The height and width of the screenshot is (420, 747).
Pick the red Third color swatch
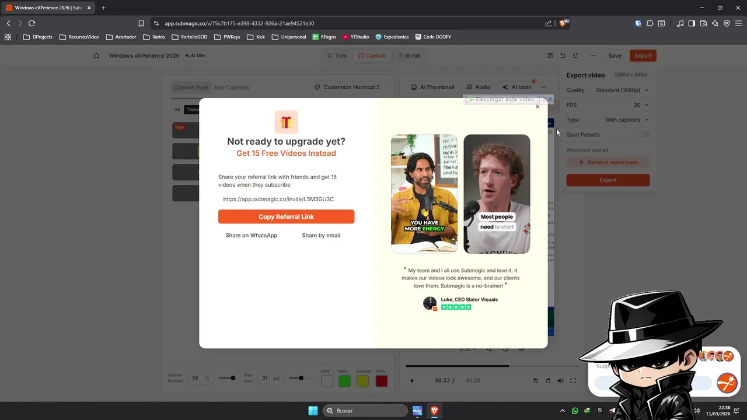(381, 381)
